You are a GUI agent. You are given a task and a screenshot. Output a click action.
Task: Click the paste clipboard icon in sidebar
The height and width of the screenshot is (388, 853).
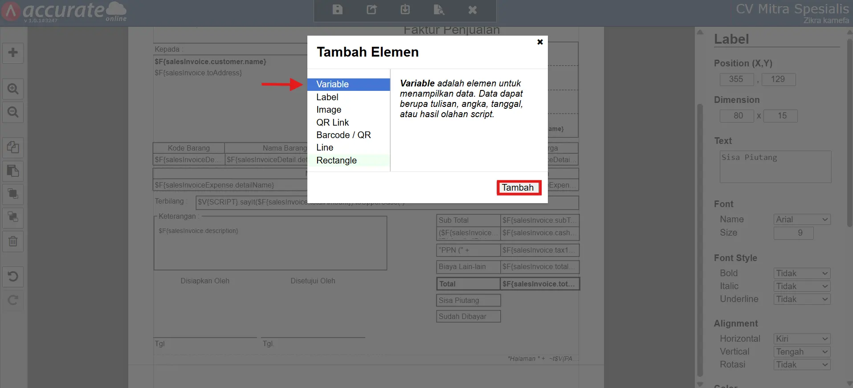(x=13, y=171)
